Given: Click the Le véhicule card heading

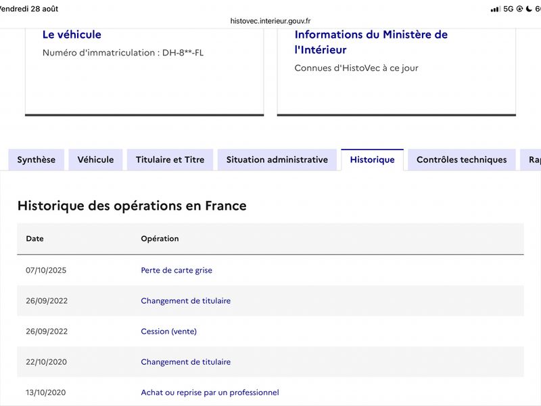Looking at the screenshot, I should tap(72, 35).
